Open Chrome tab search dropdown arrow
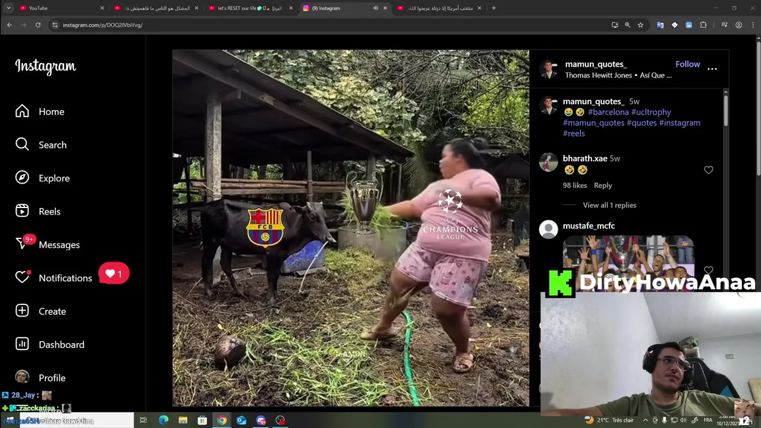This screenshot has width=761, height=428. click(8, 8)
